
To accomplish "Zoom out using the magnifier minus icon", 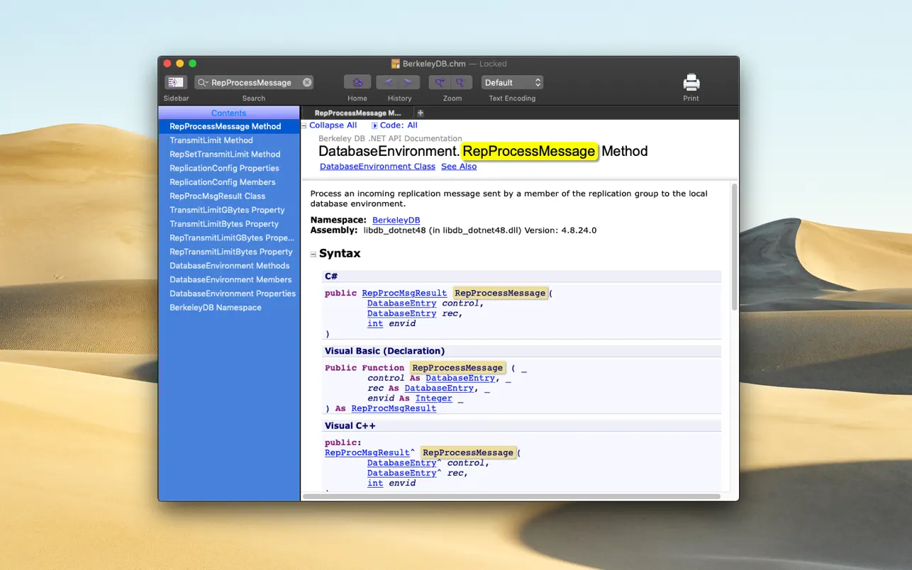I will (461, 82).
